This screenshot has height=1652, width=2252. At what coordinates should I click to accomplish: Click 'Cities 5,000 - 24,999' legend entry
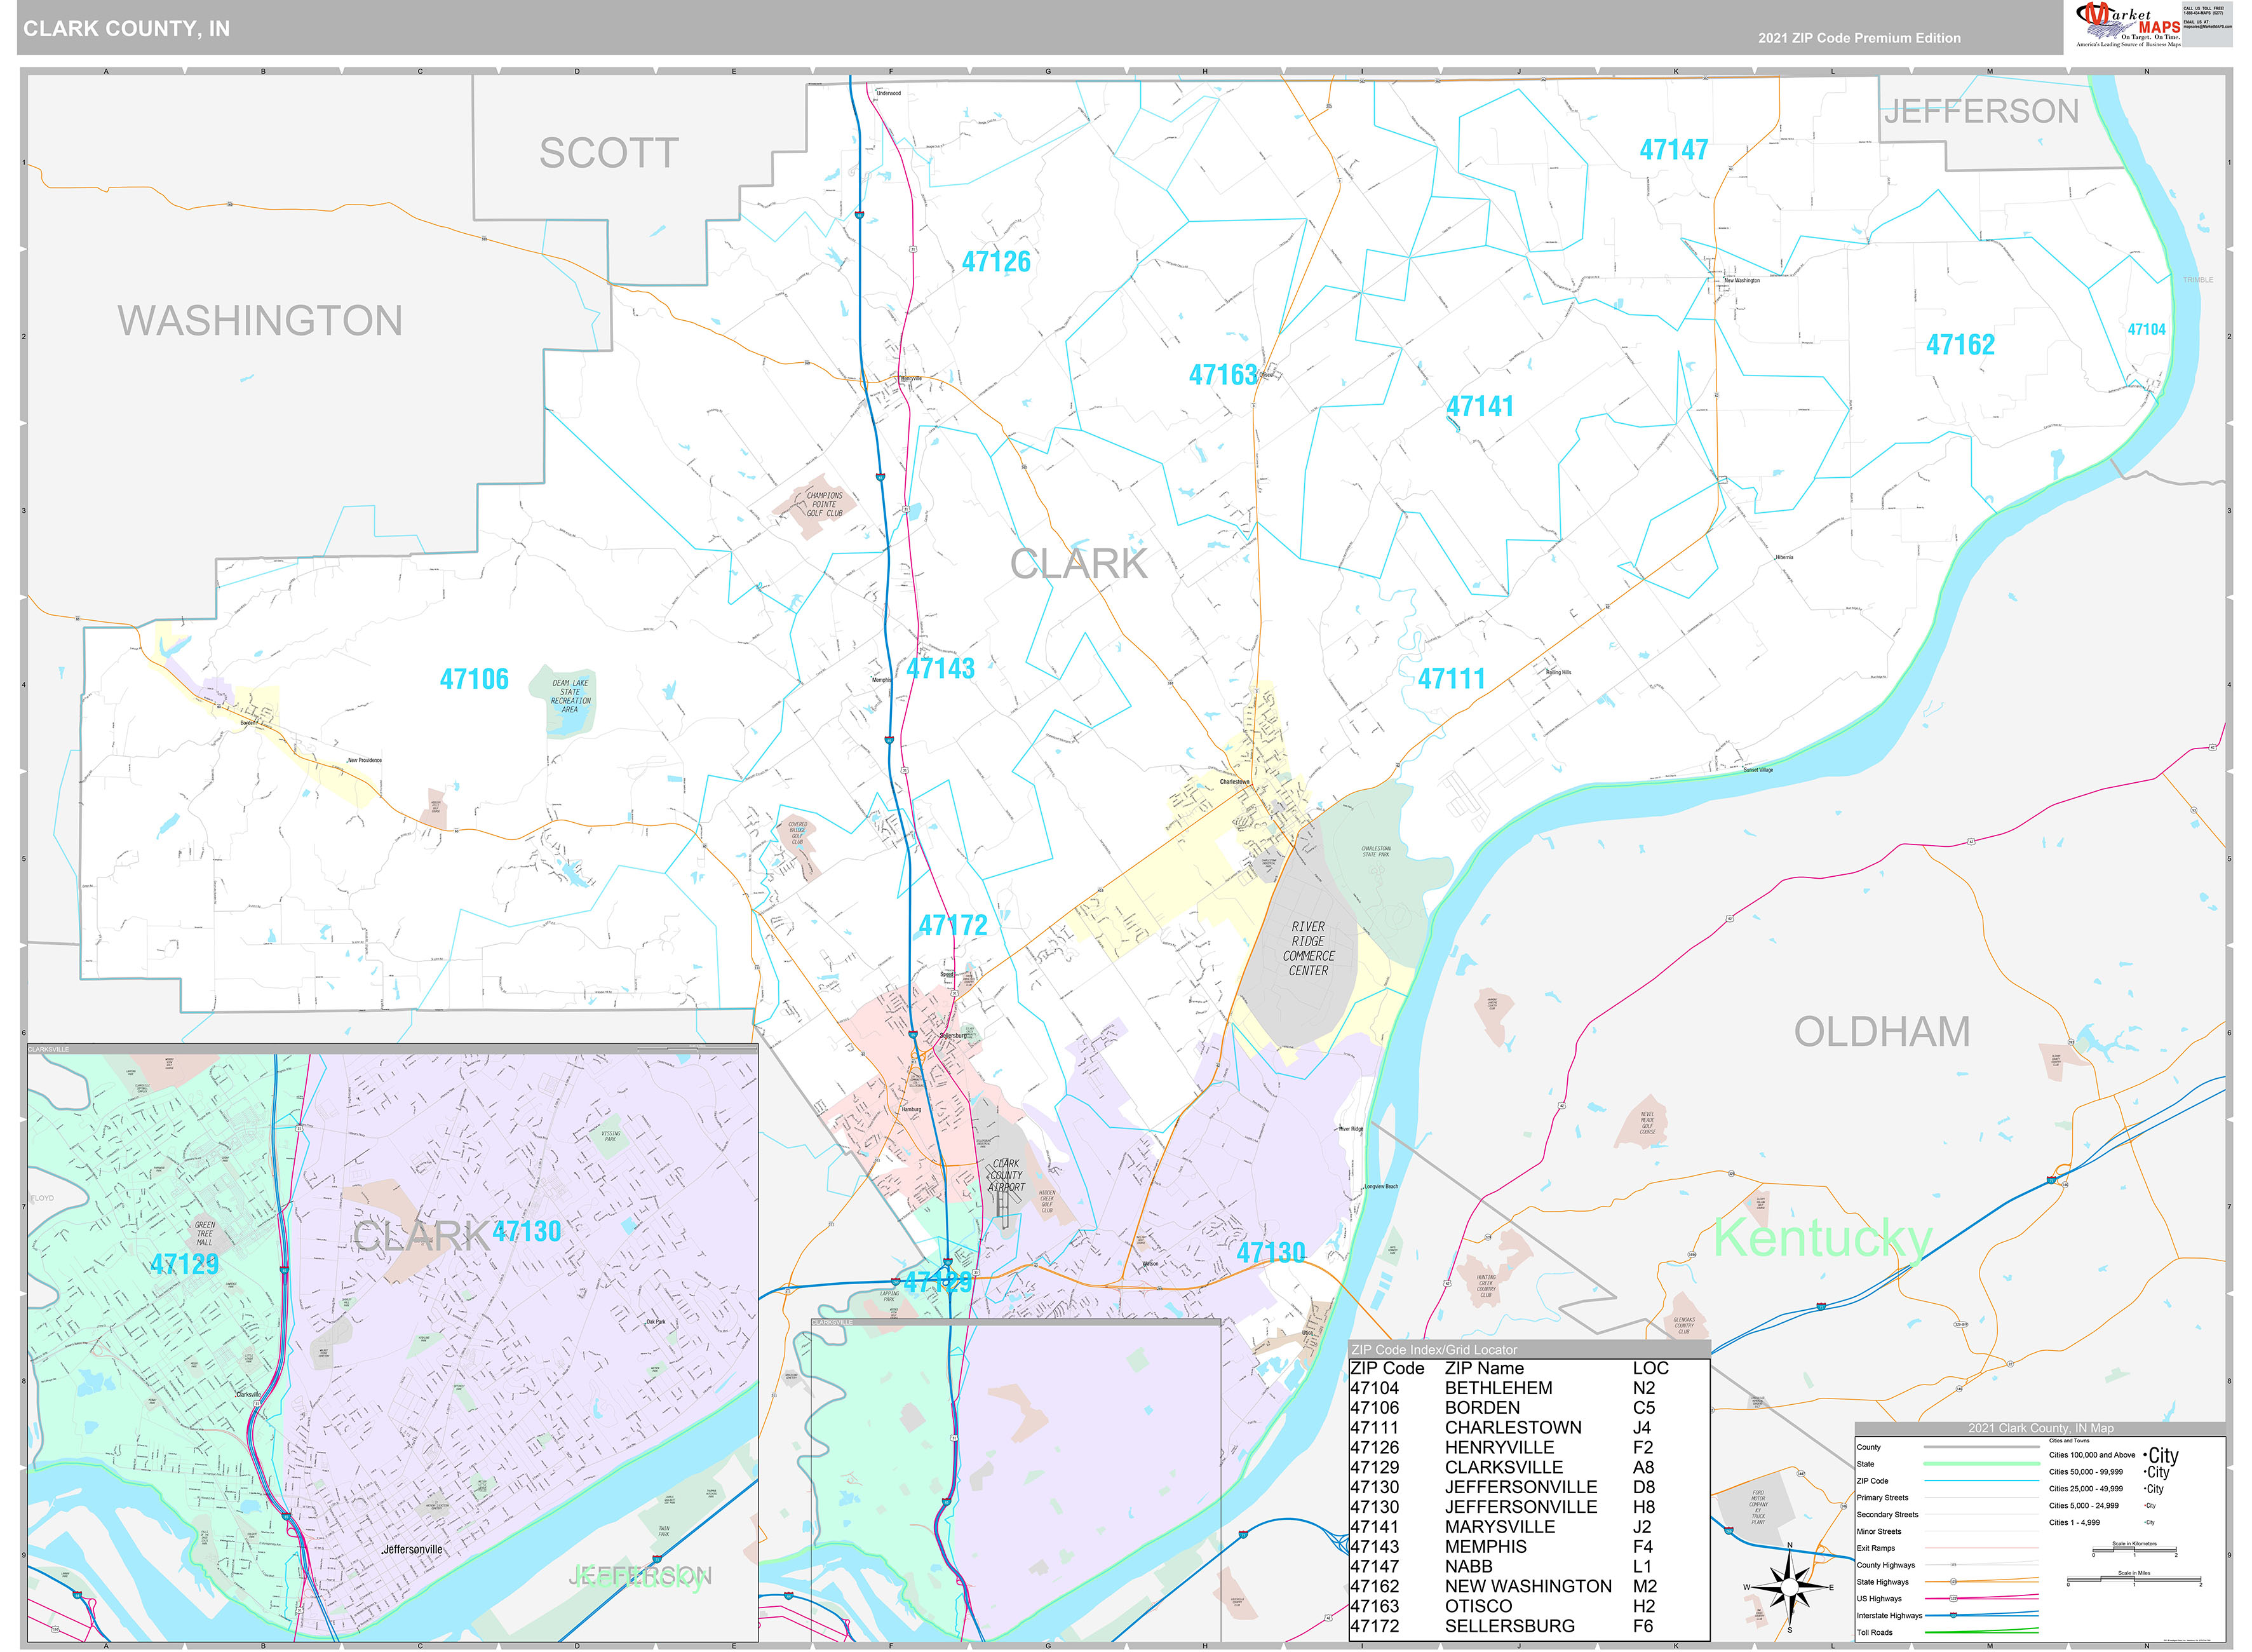[x=2084, y=1506]
